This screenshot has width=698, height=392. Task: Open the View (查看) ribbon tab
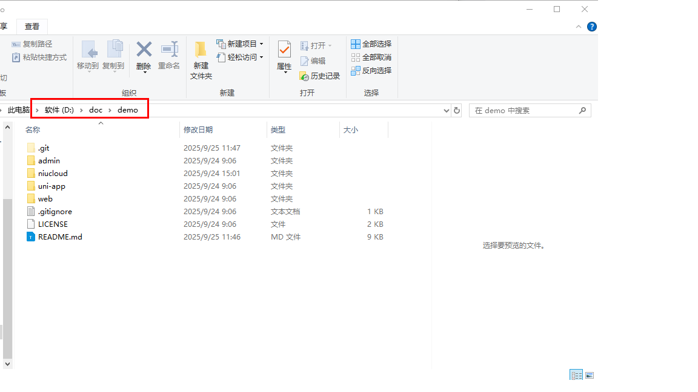pos(32,27)
